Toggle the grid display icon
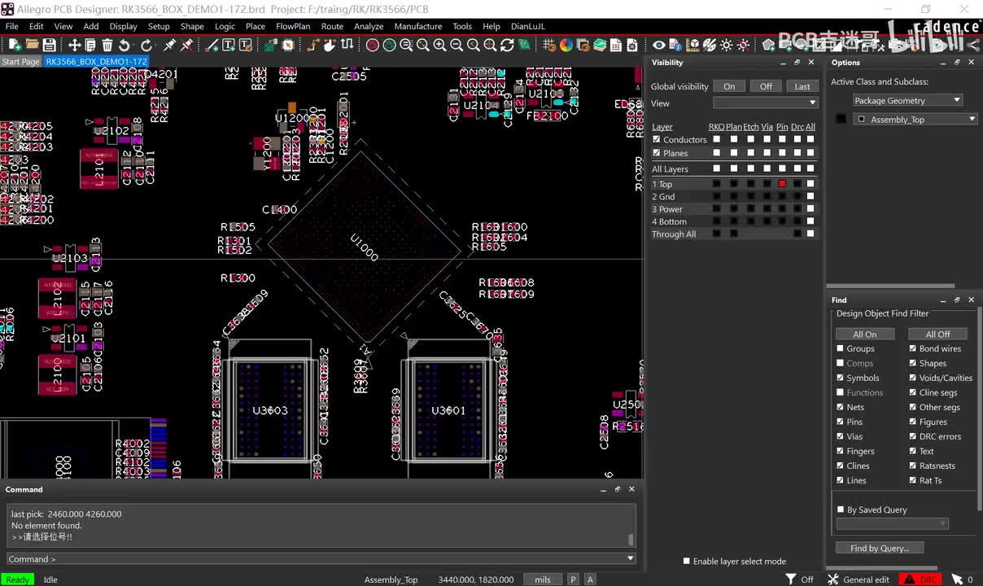 [x=549, y=45]
